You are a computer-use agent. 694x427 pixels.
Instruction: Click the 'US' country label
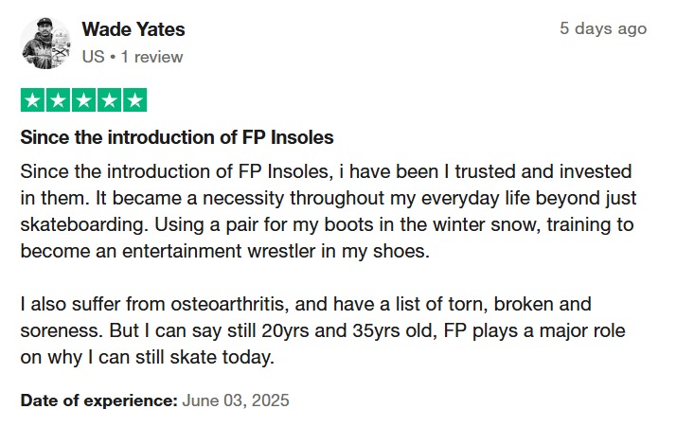pos(94,57)
